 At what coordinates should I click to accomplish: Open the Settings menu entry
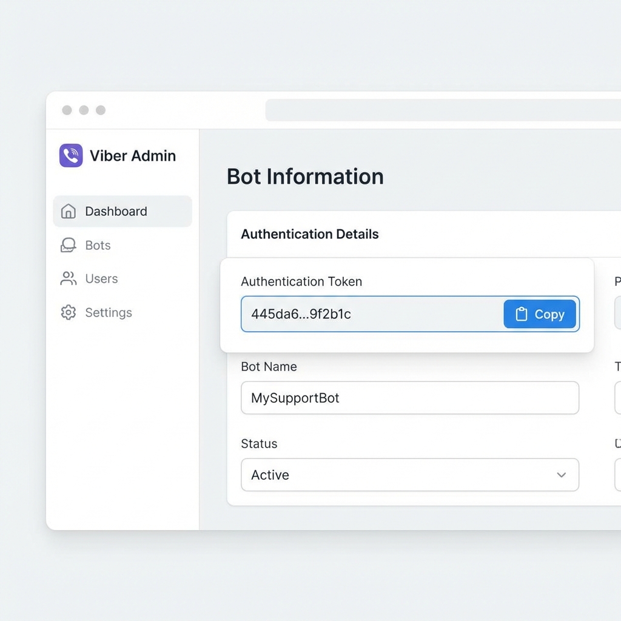pyautogui.click(x=109, y=312)
